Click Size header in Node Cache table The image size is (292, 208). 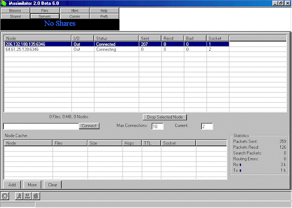[x=105, y=143]
